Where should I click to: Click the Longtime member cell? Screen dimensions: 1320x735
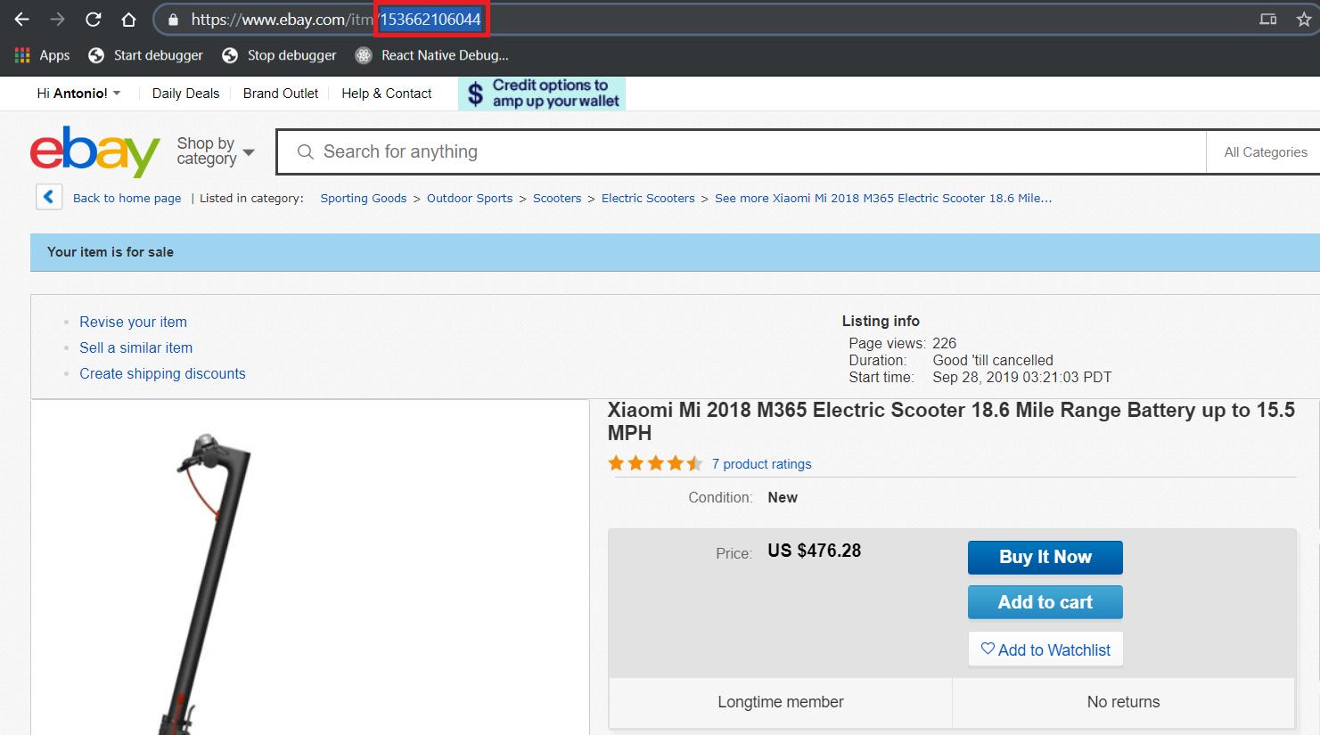(781, 702)
